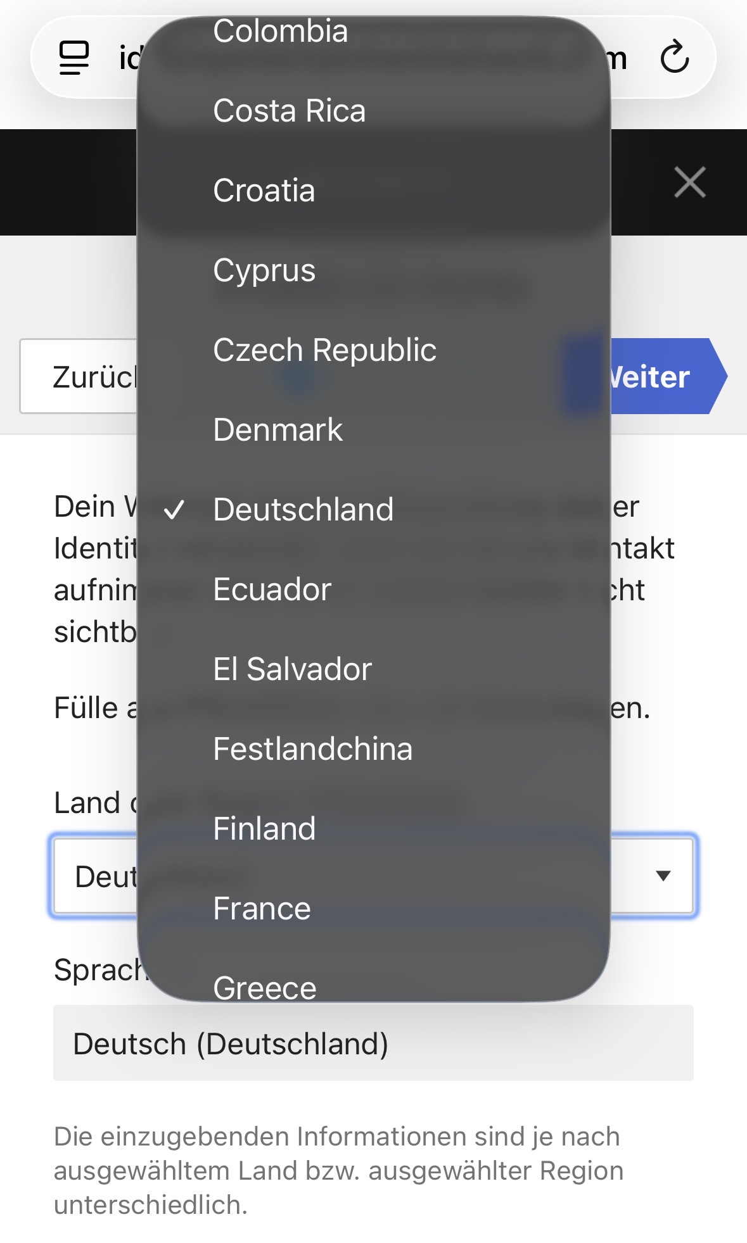Pick Croatia from the country options
The height and width of the screenshot is (1243, 747).
[264, 191]
